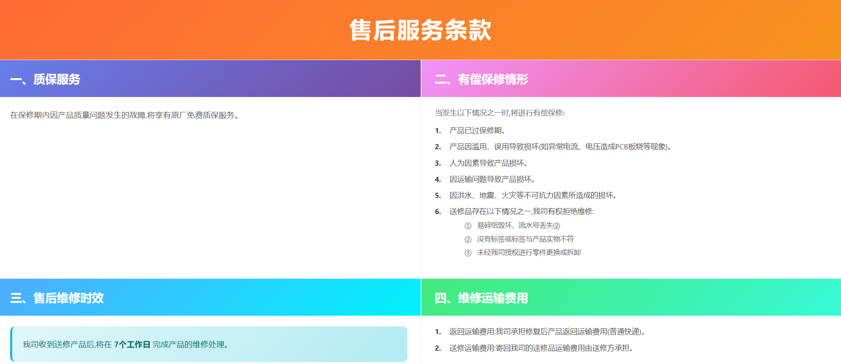This screenshot has width=841, height=364.
Task: Click the intro line 当发生以下情况之一时
Action: [499, 113]
